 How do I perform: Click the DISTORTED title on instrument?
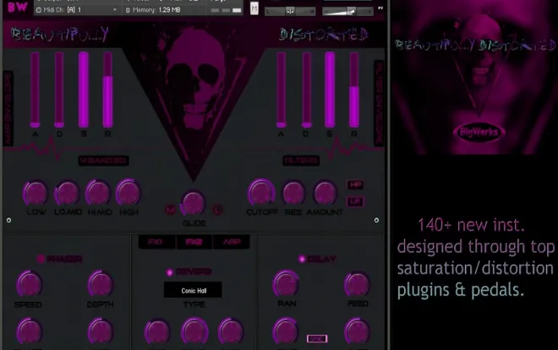[x=323, y=35]
